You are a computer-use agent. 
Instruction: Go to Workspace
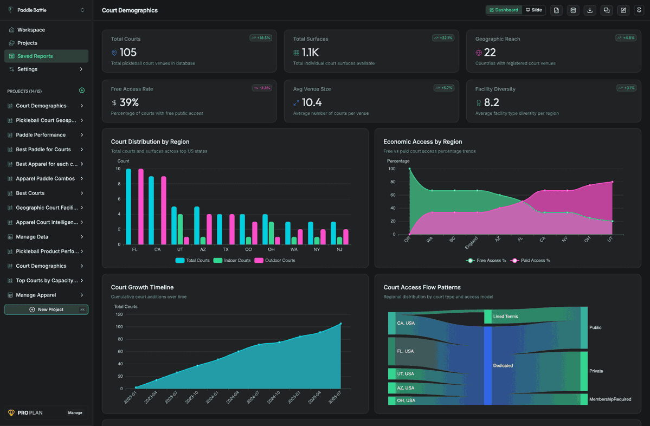pyautogui.click(x=47, y=30)
